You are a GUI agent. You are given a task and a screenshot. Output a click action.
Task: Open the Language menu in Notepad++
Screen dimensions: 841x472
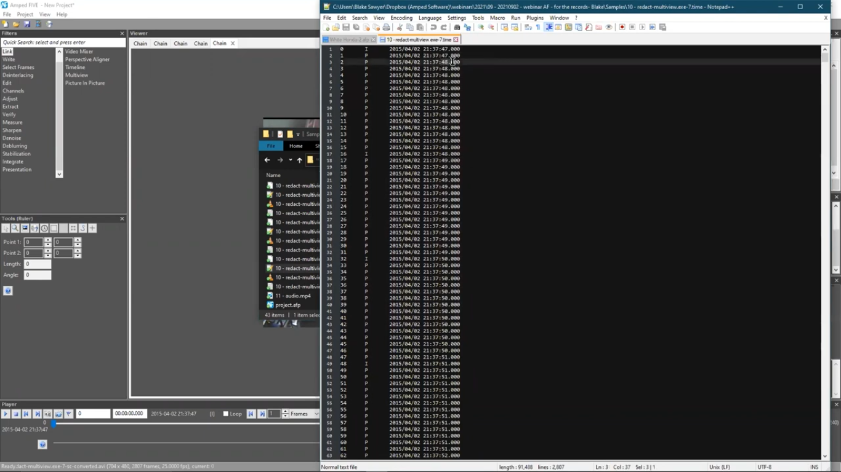(x=430, y=18)
